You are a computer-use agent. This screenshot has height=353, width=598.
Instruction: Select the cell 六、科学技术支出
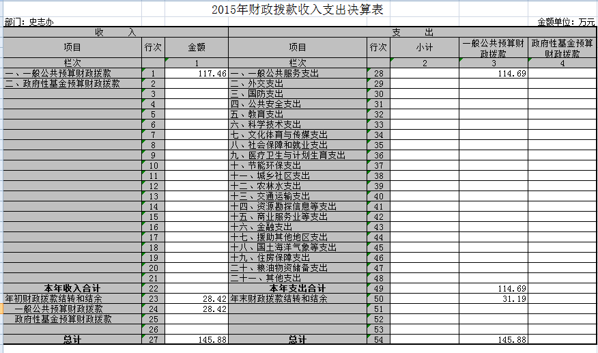298,125
